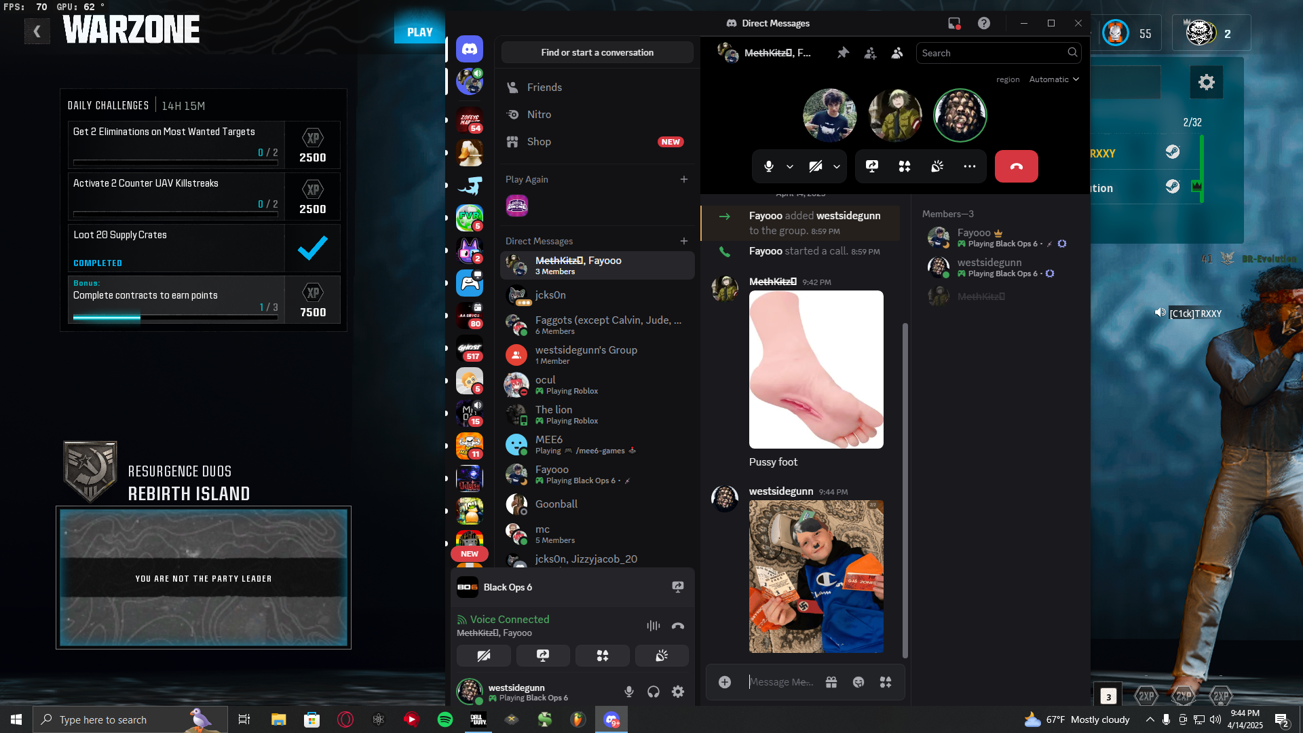Open user settings gear next to westsidegunn

(678, 692)
